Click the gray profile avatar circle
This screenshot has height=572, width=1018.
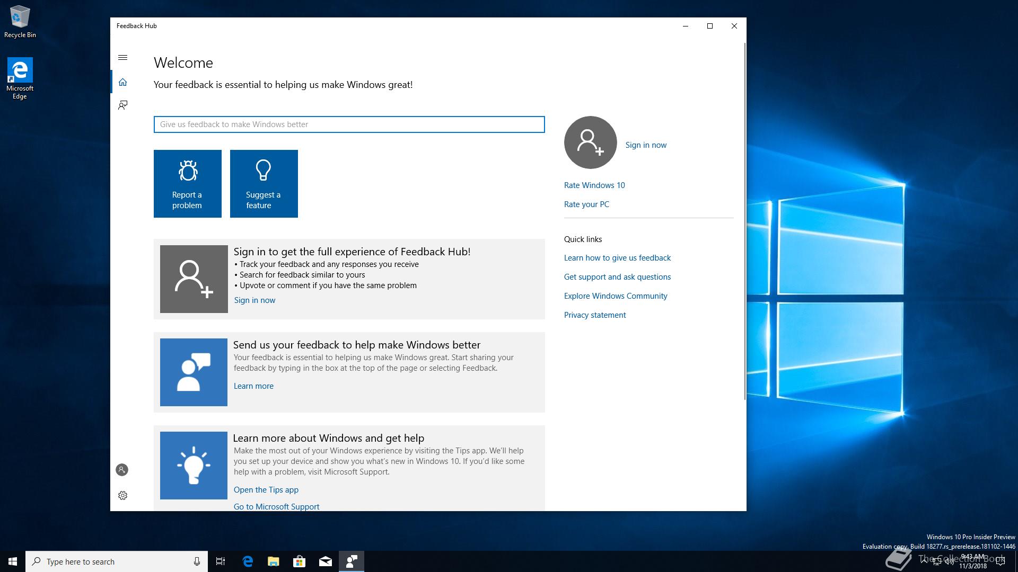click(x=591, y=142)
